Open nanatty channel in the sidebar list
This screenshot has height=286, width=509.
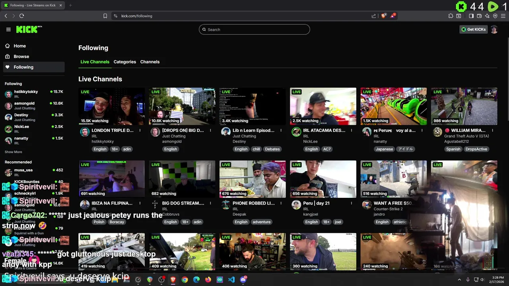34,140
